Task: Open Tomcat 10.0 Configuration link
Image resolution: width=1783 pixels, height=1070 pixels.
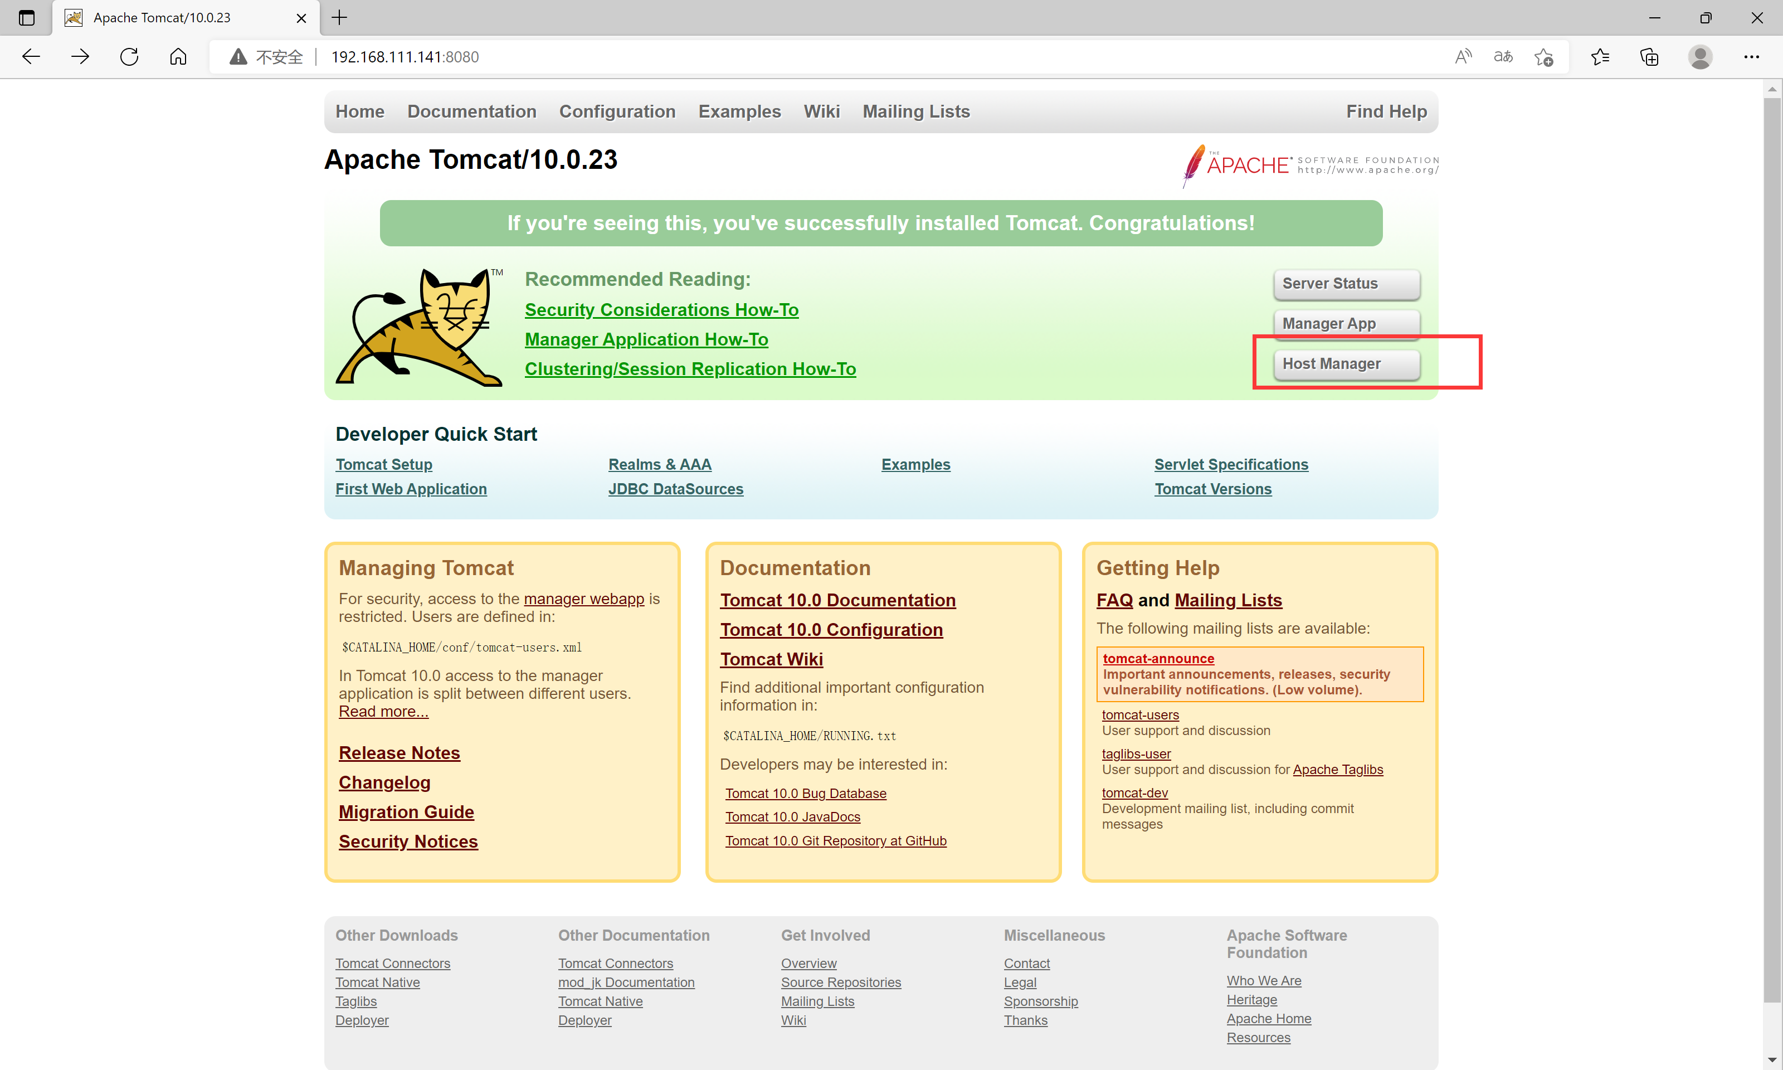Action: 832,630
